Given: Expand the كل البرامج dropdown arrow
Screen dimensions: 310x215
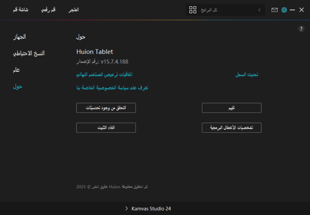Looking at the screenshot, I should point(259,10).
